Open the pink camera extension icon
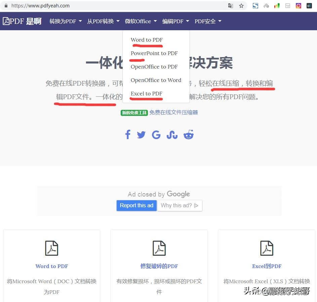This screenshot has width=317, height=302. (299, 6)
